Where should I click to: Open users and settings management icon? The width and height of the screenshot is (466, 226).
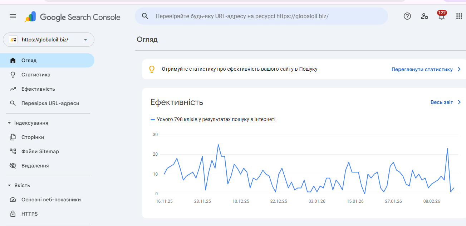tap(425, 16)
